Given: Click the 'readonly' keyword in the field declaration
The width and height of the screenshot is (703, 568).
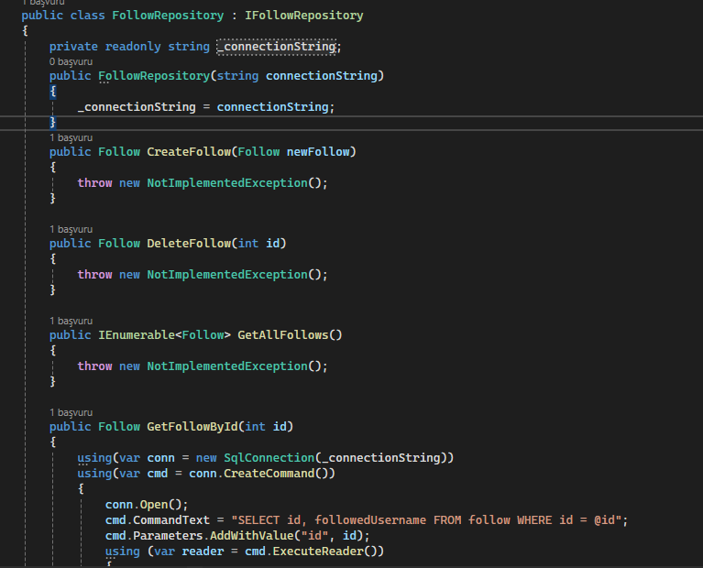Looking at the screenshot, I should point(133,47).
